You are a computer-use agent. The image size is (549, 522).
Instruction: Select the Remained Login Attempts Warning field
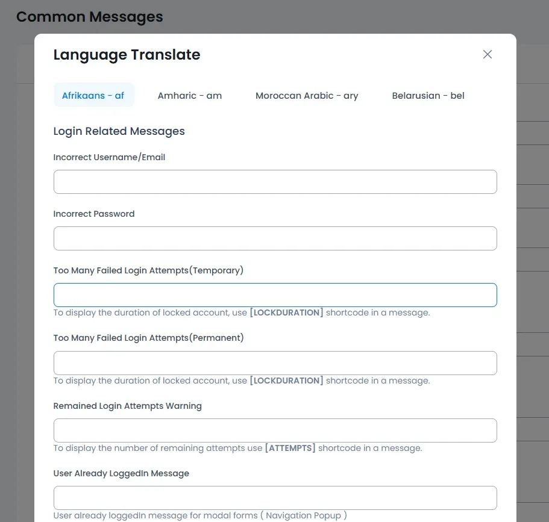(x=275, y=430)
